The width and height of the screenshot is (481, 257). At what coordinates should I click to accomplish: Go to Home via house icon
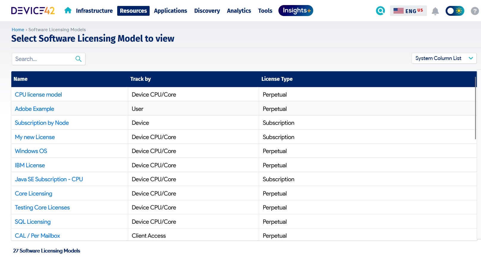point(68,11)
